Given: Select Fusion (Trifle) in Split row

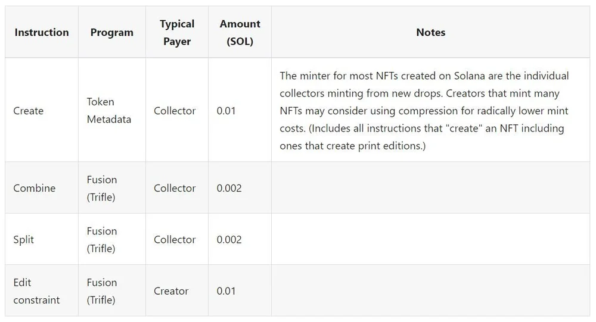Looking at the screenshot, I should 101,240.
